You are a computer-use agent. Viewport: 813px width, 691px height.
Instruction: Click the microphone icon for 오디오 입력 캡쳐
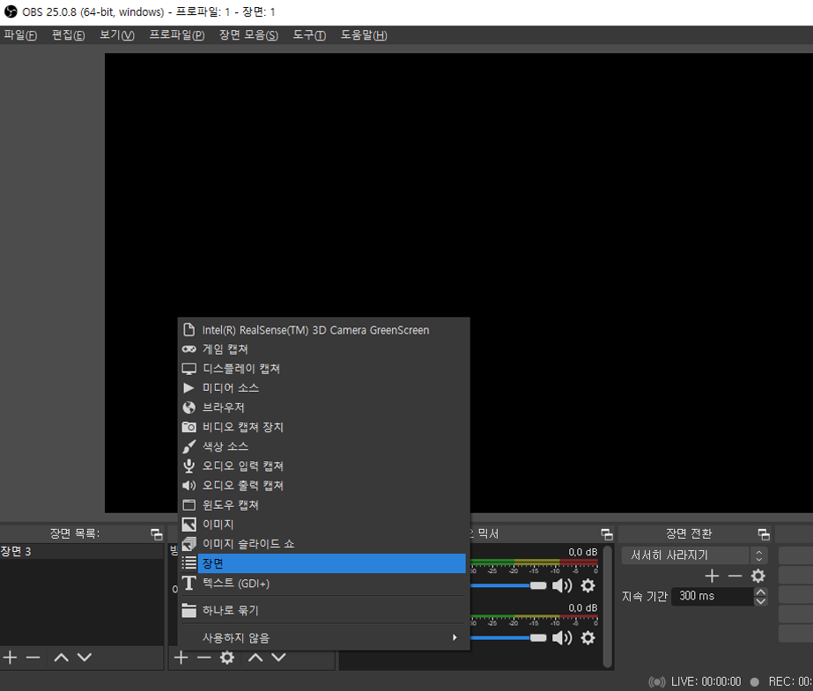[x=189, y=467]
